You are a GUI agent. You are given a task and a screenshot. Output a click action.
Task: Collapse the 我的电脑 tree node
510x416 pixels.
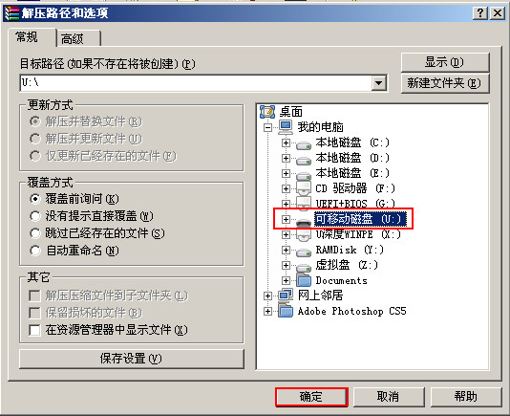click(267, 127)
